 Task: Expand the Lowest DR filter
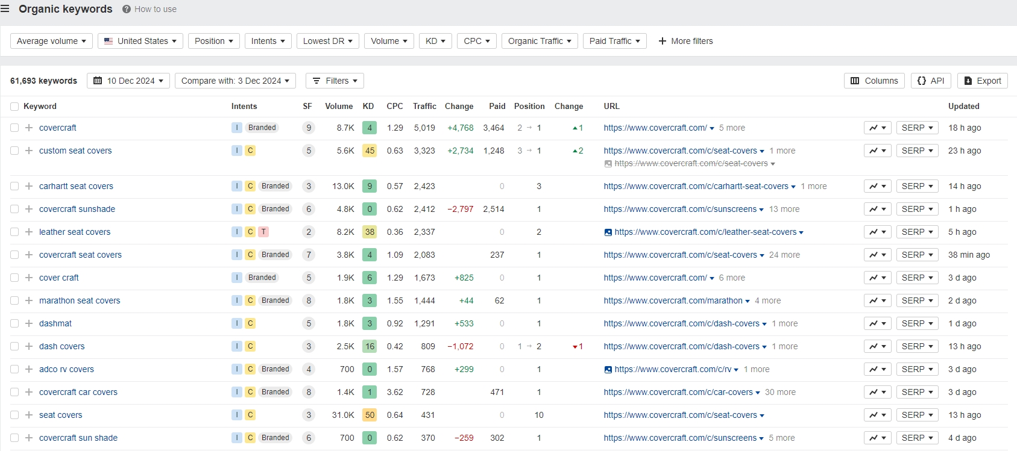click(x=328, y=41)
